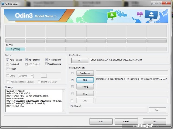173x129 pixels.
Task: Click the CSC file button
Action: click(85, 94)
